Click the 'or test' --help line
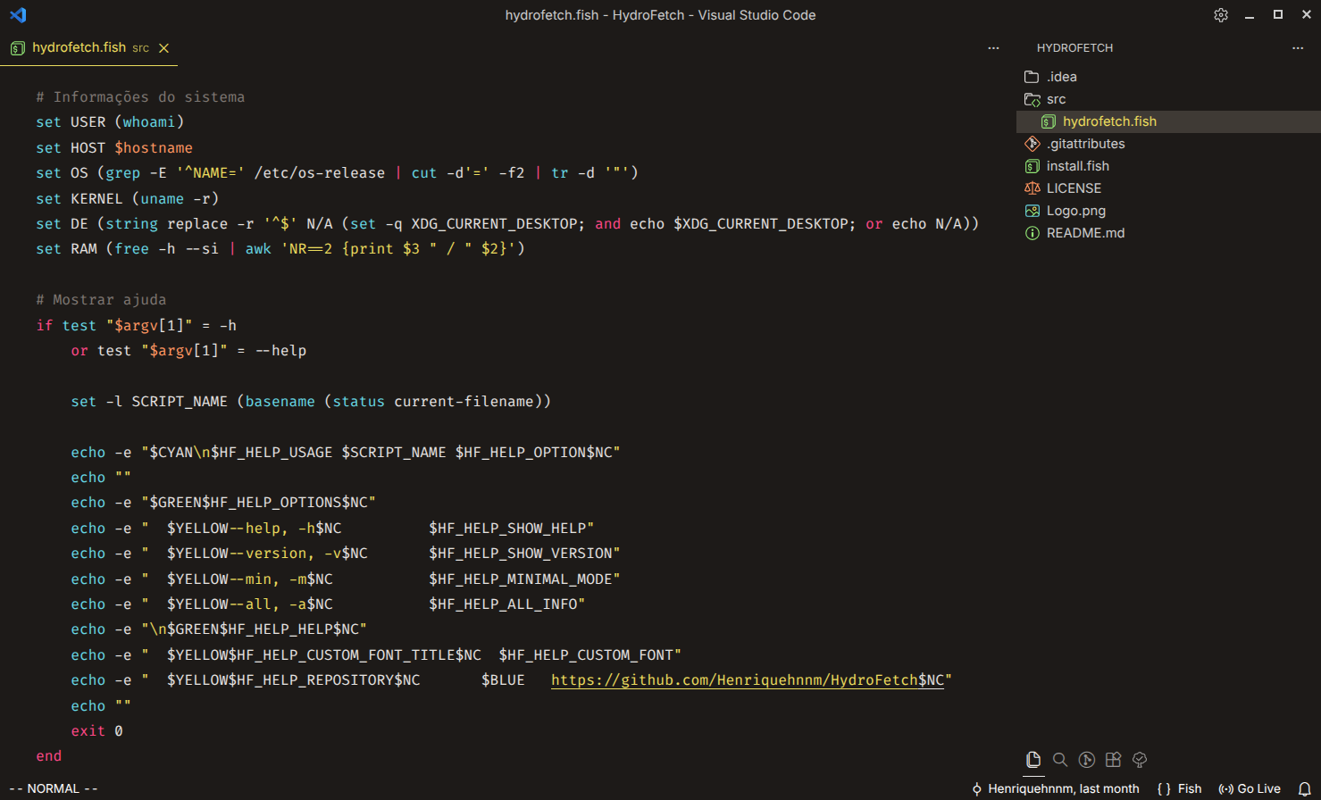1321x800 pixels. [x=188, y=351]
